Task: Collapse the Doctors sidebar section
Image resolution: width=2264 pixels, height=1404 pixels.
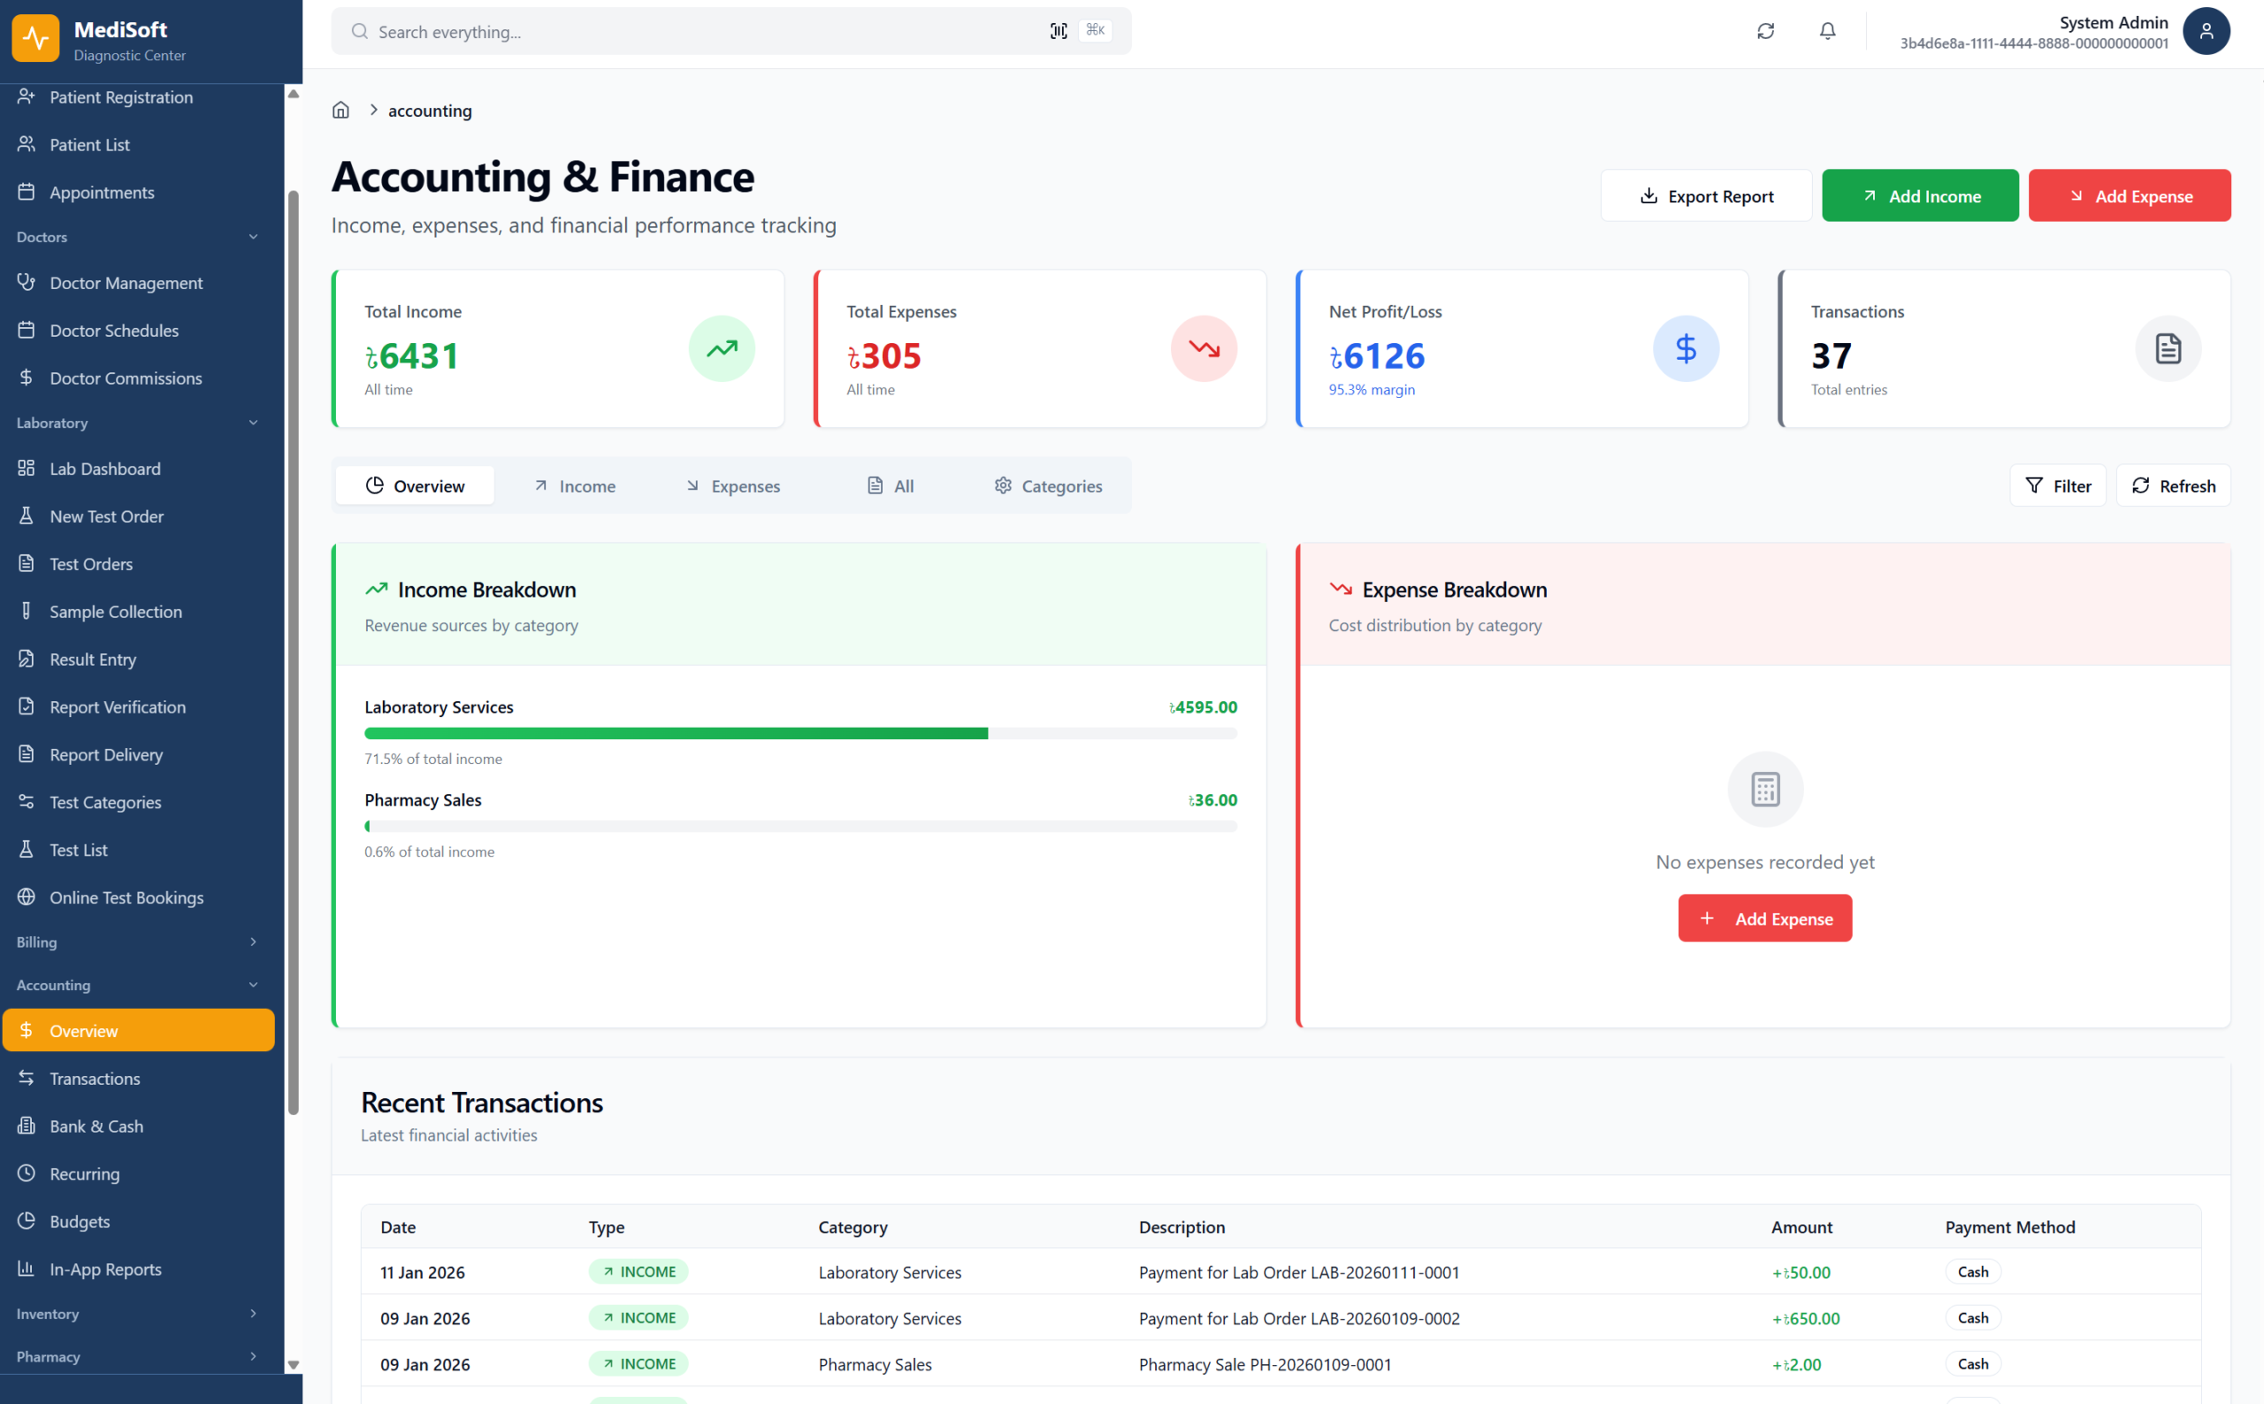Action: coord(253,238)
